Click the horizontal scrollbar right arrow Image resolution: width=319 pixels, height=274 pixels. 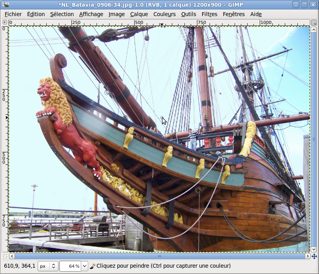pos(307,256)
